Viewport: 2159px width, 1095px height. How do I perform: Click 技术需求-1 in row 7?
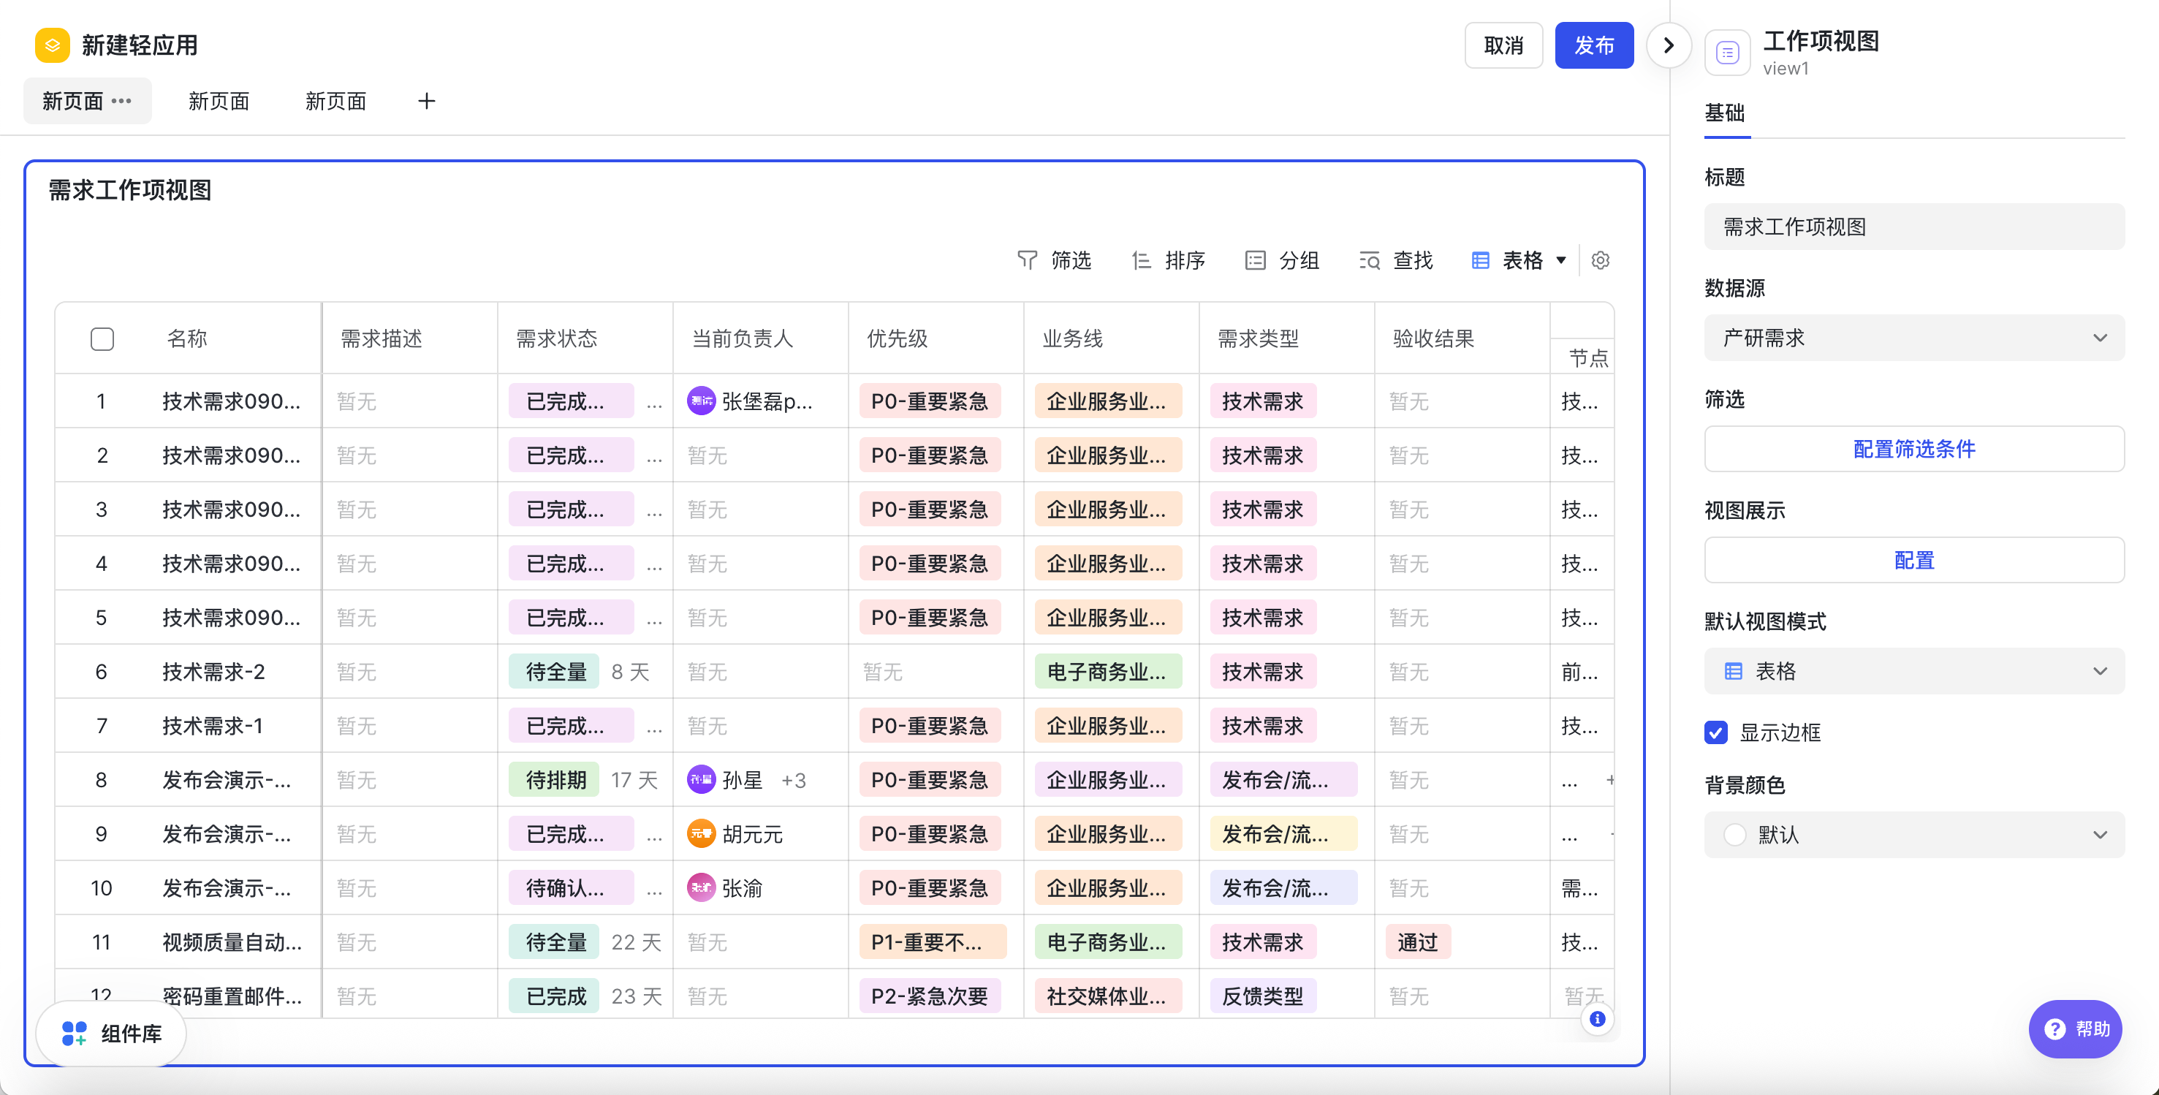213,725
